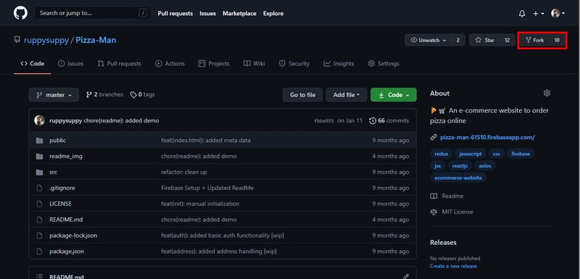The height and width of the screenshot is (279, 580).
Task: View the watchers count 2
Action: [x=458, y=40]
